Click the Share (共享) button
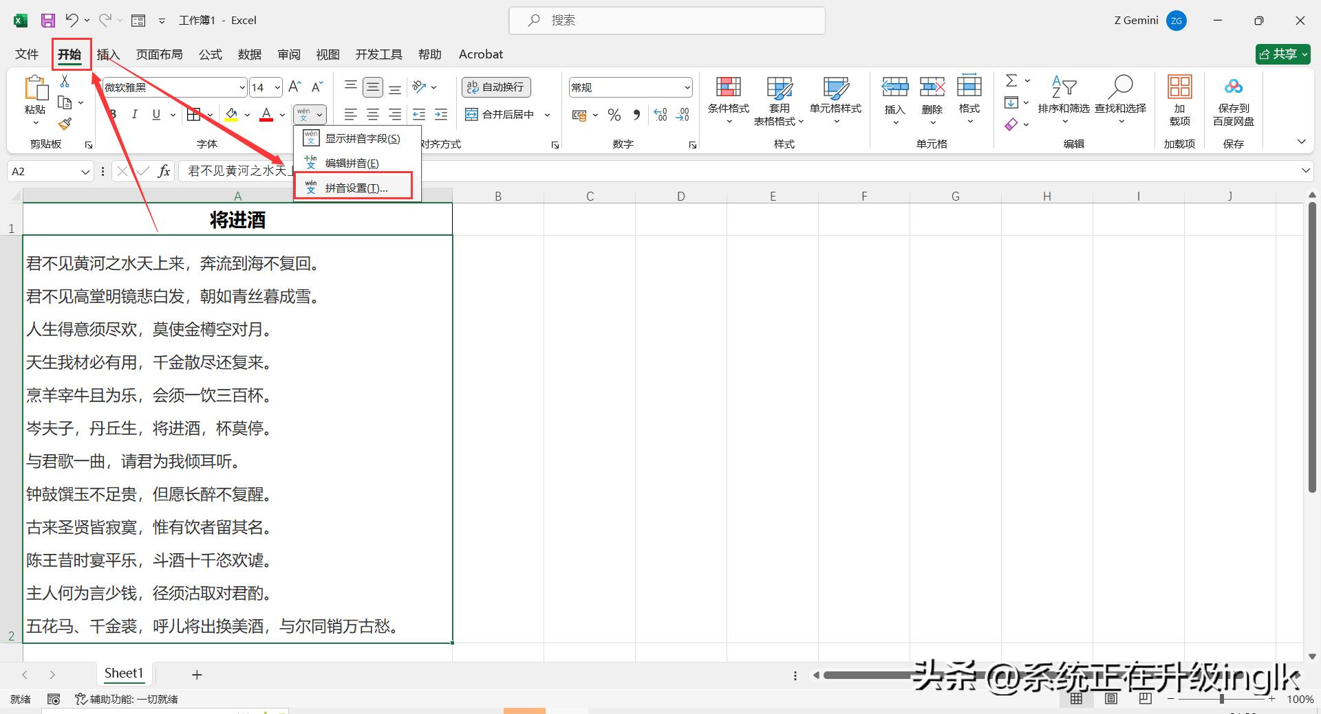The image size is (1321, 714). tap(1282, 54)
